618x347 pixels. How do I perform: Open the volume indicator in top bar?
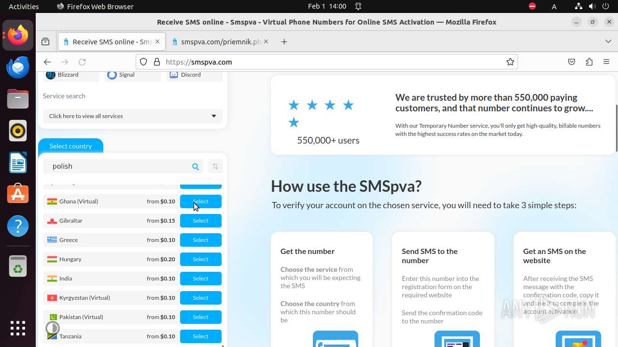pyautogui.click(x=592, y=6)
